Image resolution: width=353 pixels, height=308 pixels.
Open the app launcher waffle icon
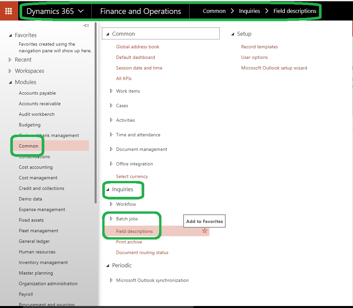tap(9, 11)
